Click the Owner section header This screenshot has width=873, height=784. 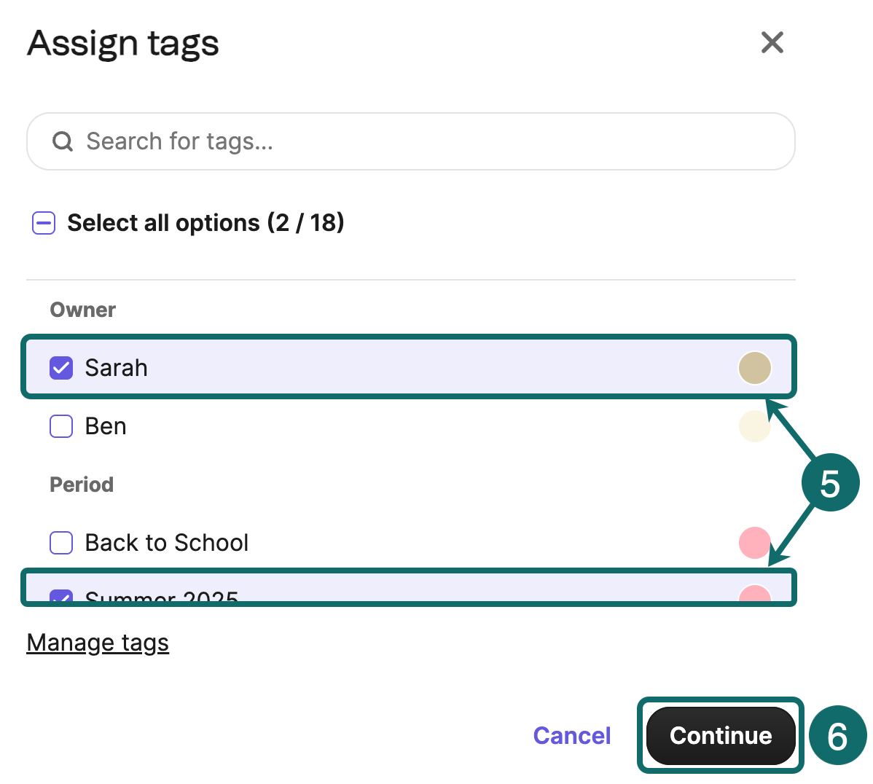[82, 310]
